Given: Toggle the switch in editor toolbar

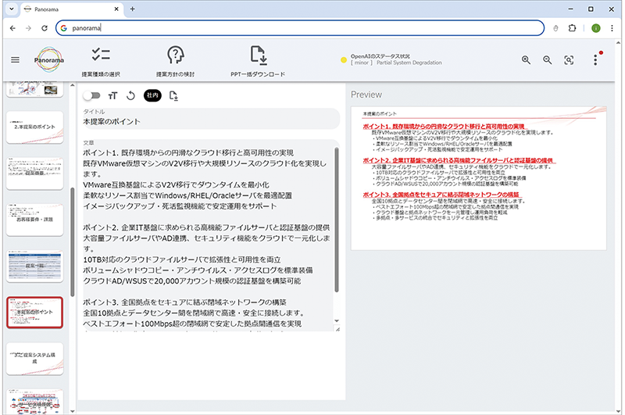Looking at the screenshot, I should (x=92, y=96).
